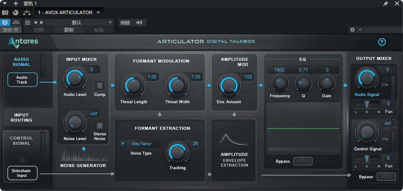Expand the arrow next to the gear
Screen dimensions: 403x191
point(360,30)
